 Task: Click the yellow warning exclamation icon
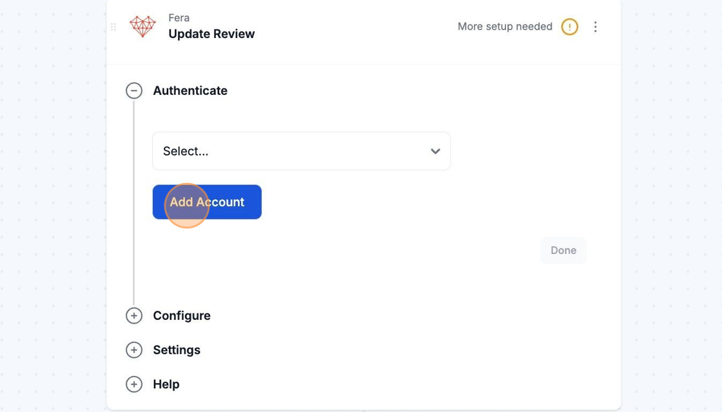pos(569,27)
